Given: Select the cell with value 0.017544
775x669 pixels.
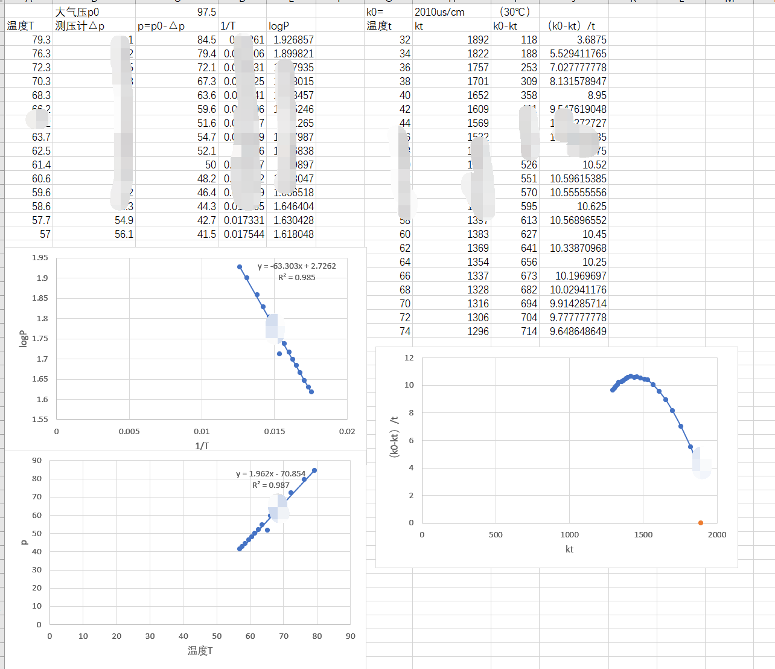Looking at the screenshot, I should (244, 234).
